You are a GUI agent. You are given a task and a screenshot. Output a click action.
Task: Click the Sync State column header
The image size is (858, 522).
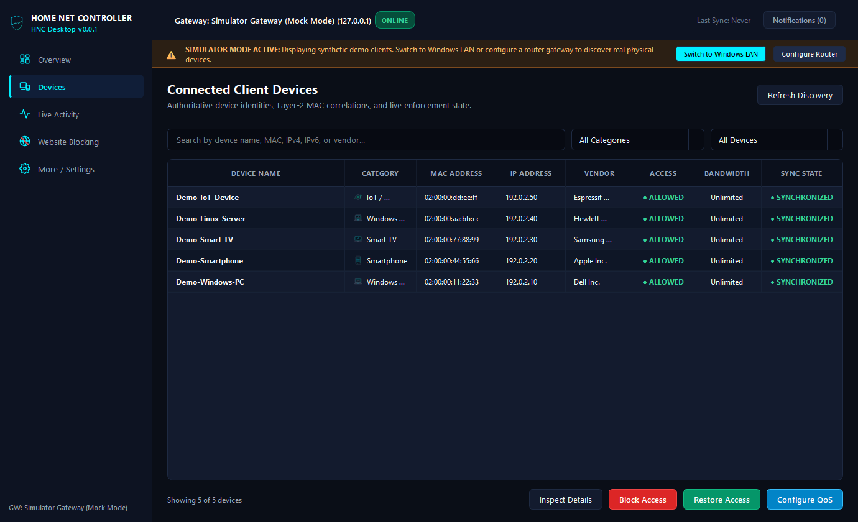(x=801, y=173)
